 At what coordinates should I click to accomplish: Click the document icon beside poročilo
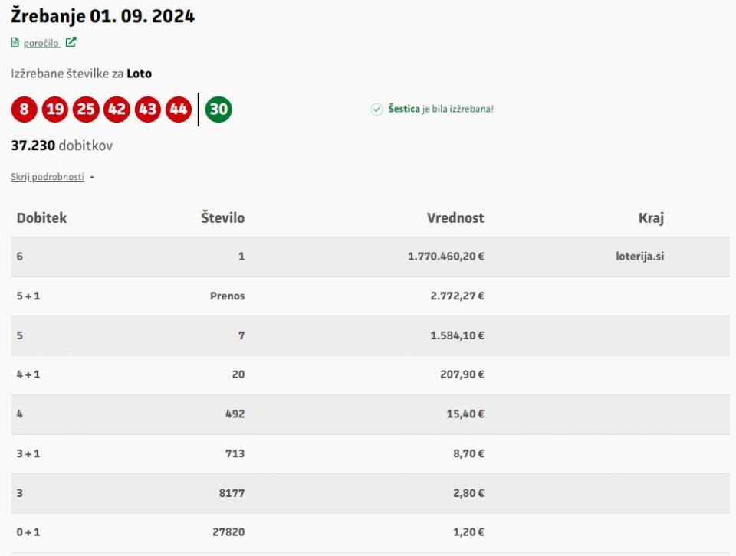pos(15,43)
